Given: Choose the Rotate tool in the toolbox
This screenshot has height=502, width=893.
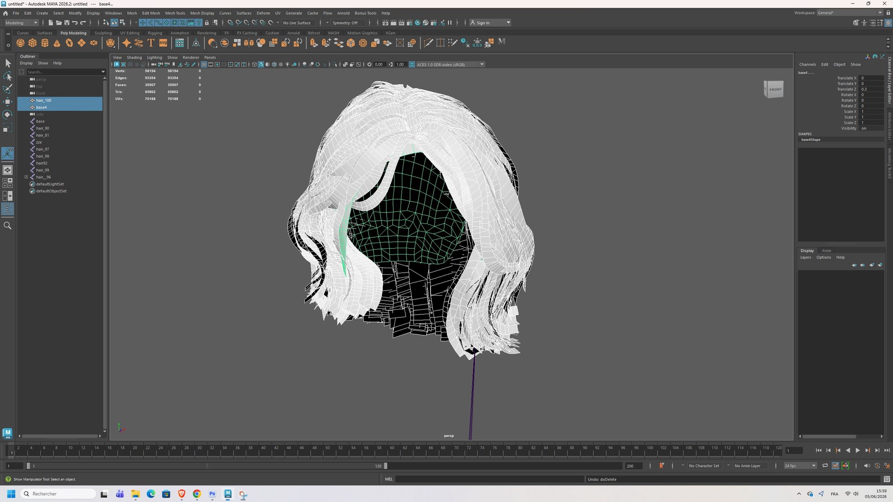Looking at the screenshot, I should 7,114.
